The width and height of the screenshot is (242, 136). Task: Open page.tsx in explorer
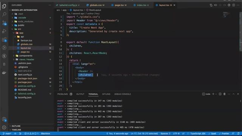(25, 52)
